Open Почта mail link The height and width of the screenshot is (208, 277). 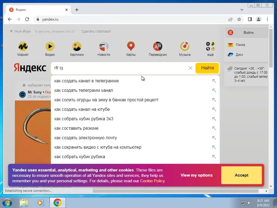click(236, 45)
